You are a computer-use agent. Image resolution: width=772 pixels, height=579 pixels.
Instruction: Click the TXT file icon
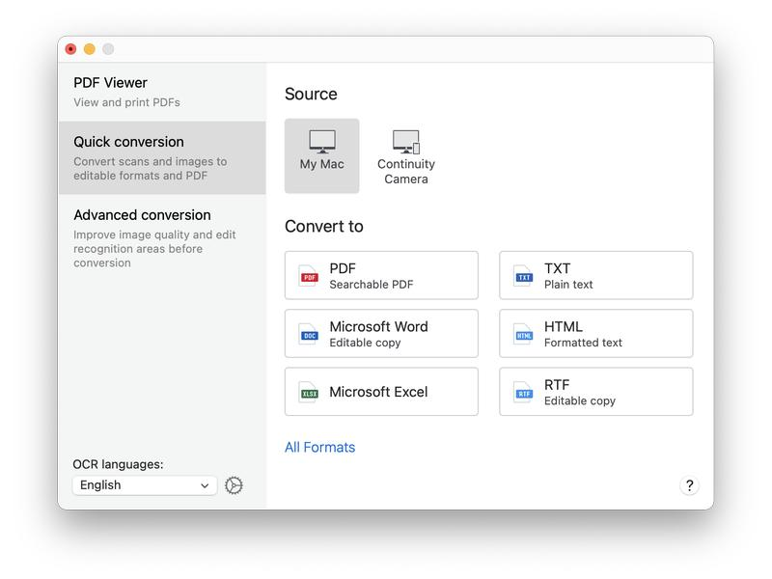point(523,276)
